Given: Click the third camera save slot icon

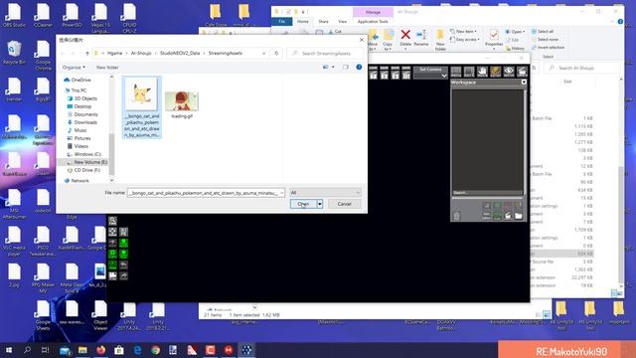Looking at the screenshot, I should (396, 73).
